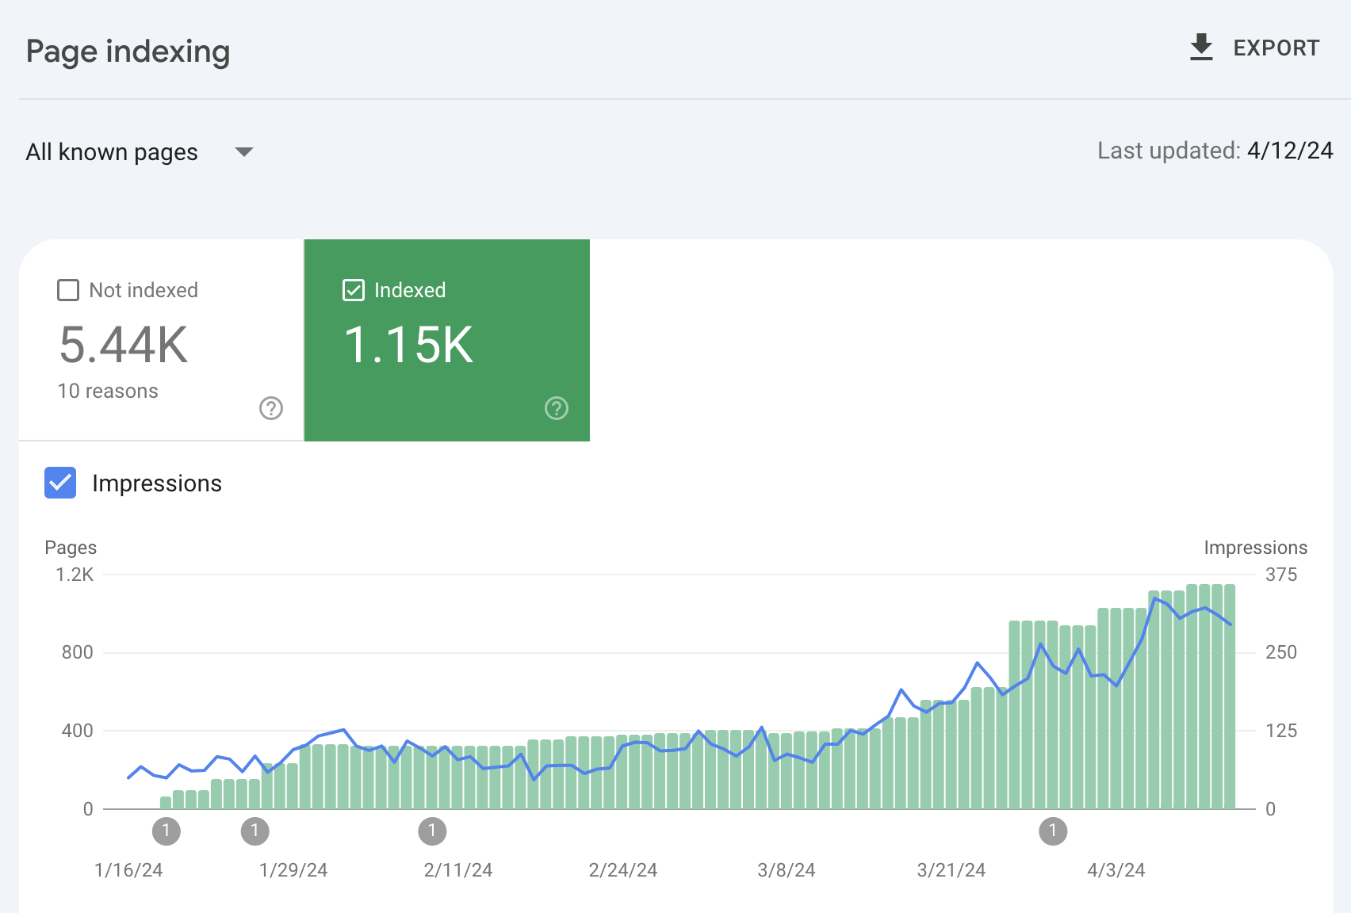The image size is (1351, 913).
Task: Click annotation marker near 1/29/24
Action: click(255, 831)
